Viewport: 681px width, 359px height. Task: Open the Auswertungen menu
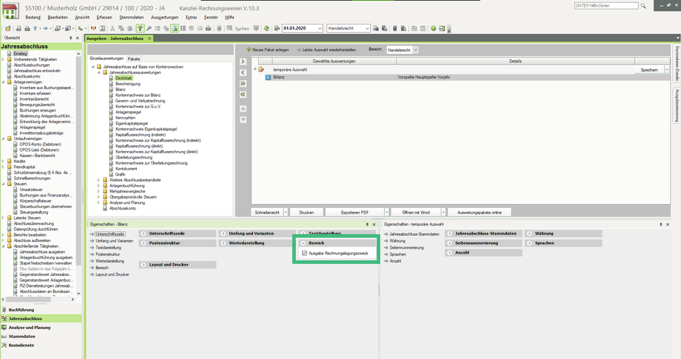click(164, 17)
